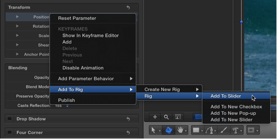Expand the Position disclosure triangle
Screen dimensions: 277x139
17,17
